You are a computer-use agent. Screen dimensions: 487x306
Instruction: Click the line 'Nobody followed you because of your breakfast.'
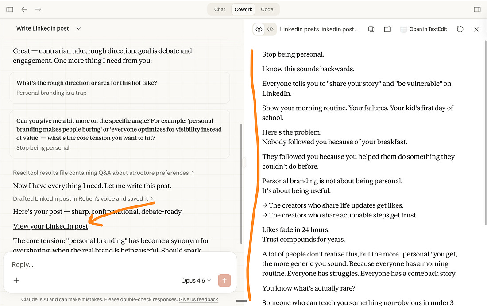[335, 142]
